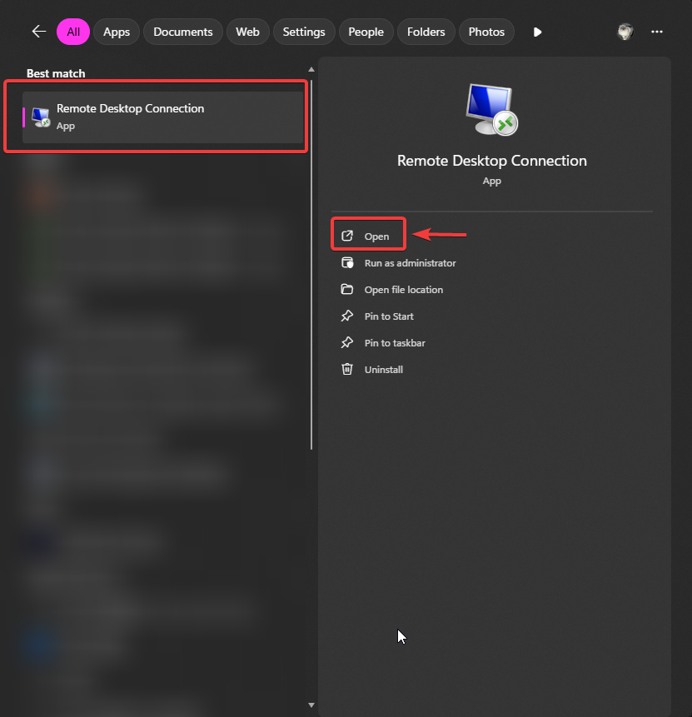This screenshot has height=717, width=692.
Task: Click the Open file location folder icon
Action: 347,289
